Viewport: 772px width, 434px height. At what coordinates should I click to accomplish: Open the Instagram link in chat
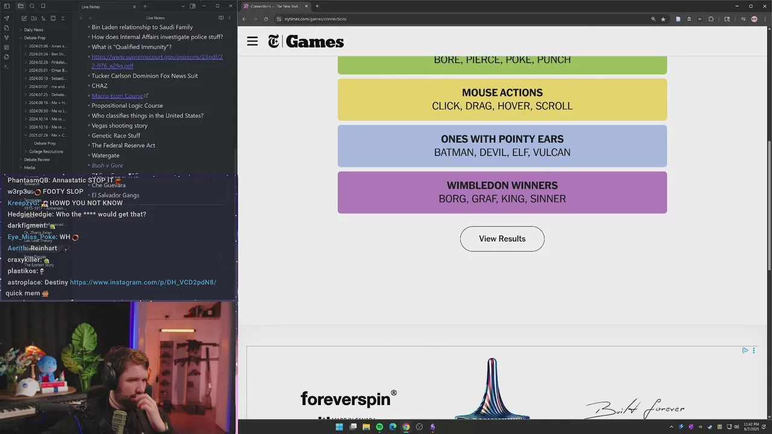click(x=143, y=282)
